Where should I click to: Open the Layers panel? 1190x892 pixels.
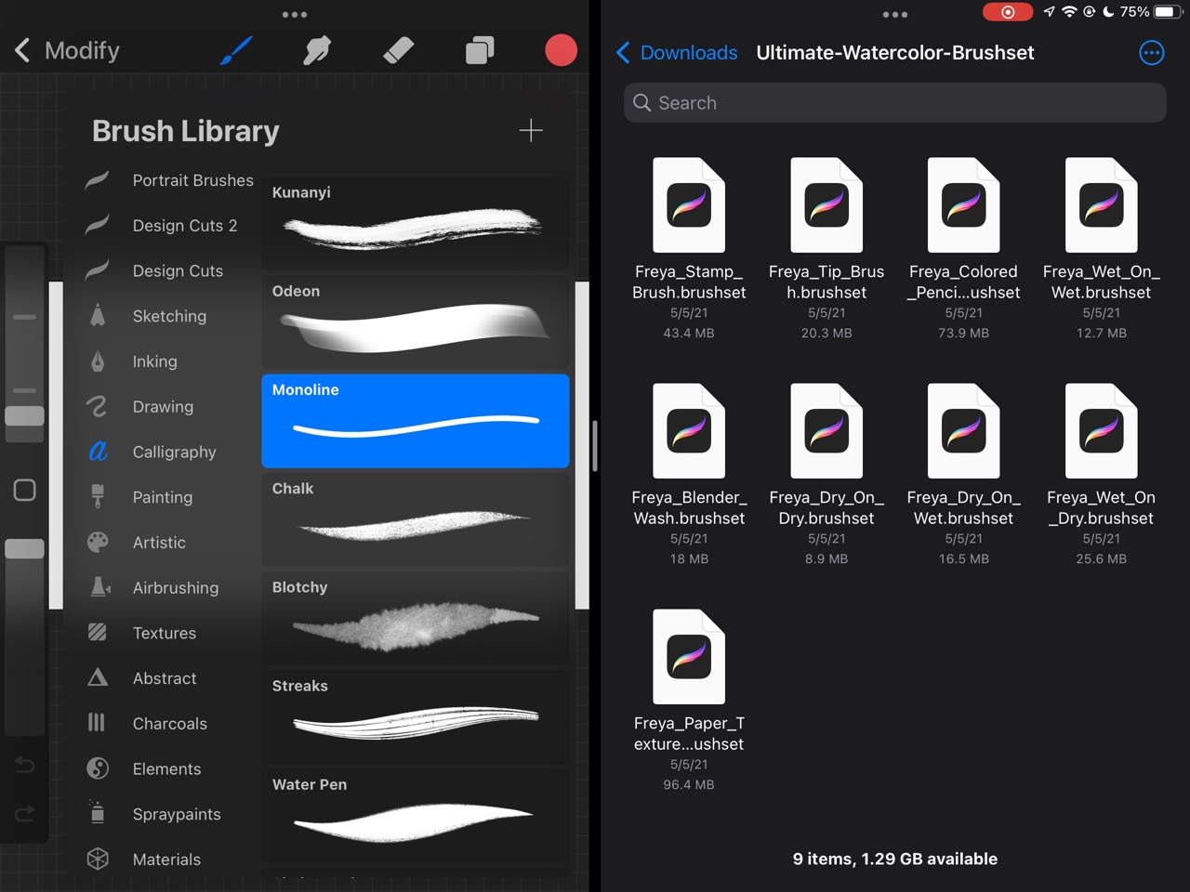(x=480, y=50)
